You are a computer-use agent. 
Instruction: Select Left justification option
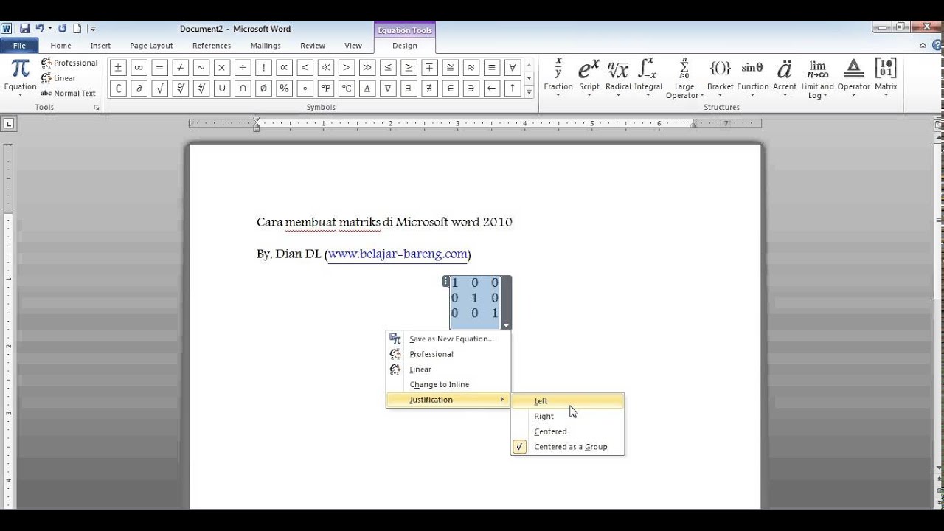point(568,401)
